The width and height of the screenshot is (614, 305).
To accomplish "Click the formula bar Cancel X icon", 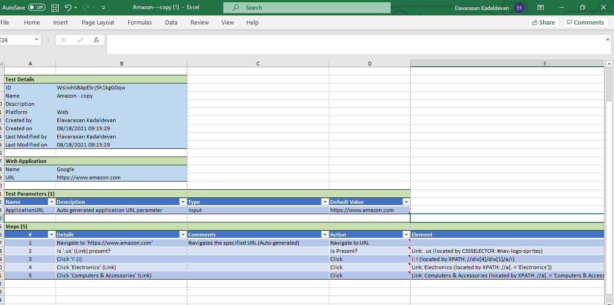I will (x=64, y=40).
